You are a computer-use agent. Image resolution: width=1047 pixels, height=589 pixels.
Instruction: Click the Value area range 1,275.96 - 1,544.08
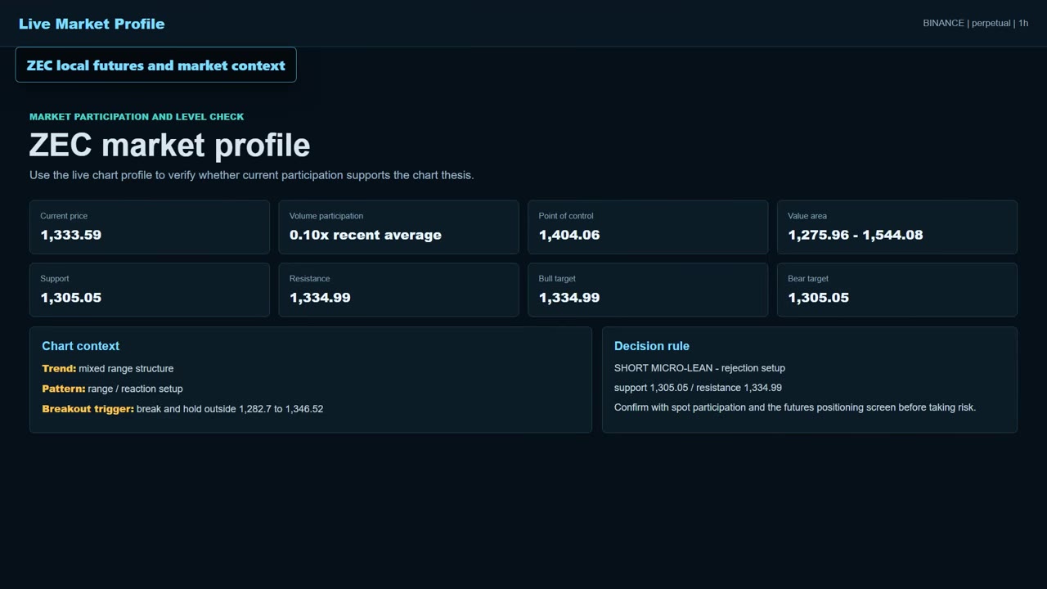pos(856,235)
